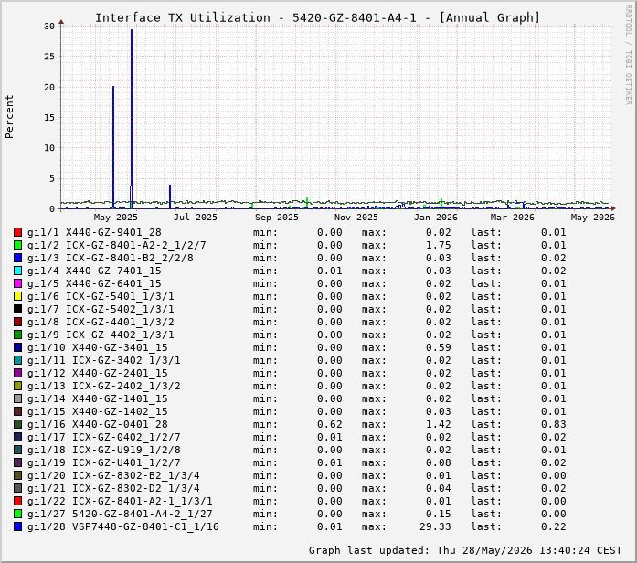Click legend label gi1/3 ICX-GZ-8401-B2_2/2/8
637x563 pixels.
click(110, 258)
